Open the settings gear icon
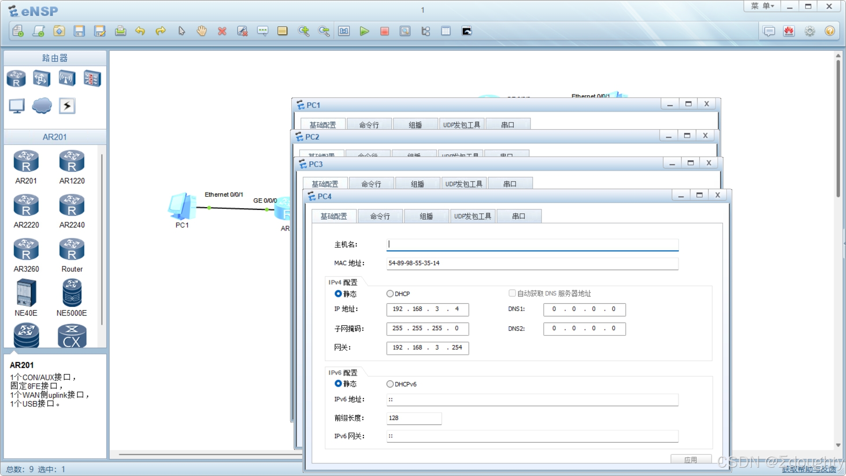The image size is (846, 476). point(810,31)
